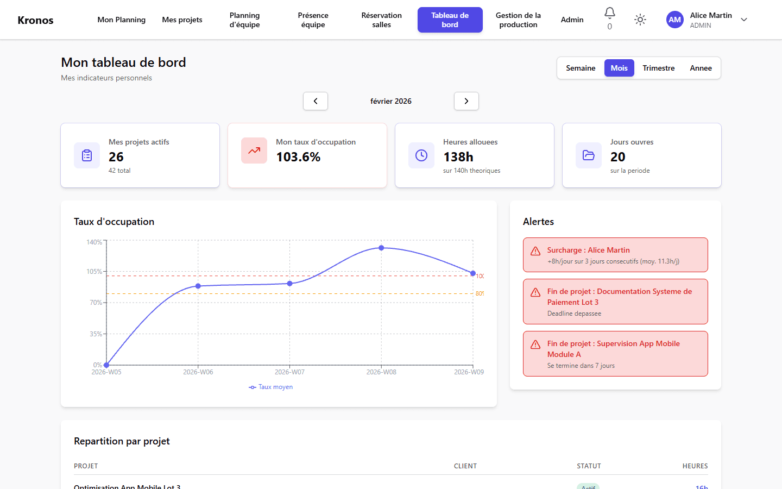Click the Kronos logo link
The image size is (782, 489).
[x=36, y=20]
